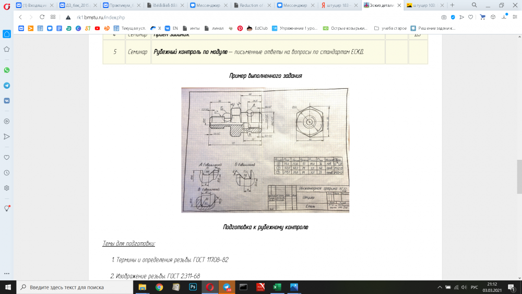Open the Opera main menu logo
This screenshot has width=522, height=294.
click(6, 6)
